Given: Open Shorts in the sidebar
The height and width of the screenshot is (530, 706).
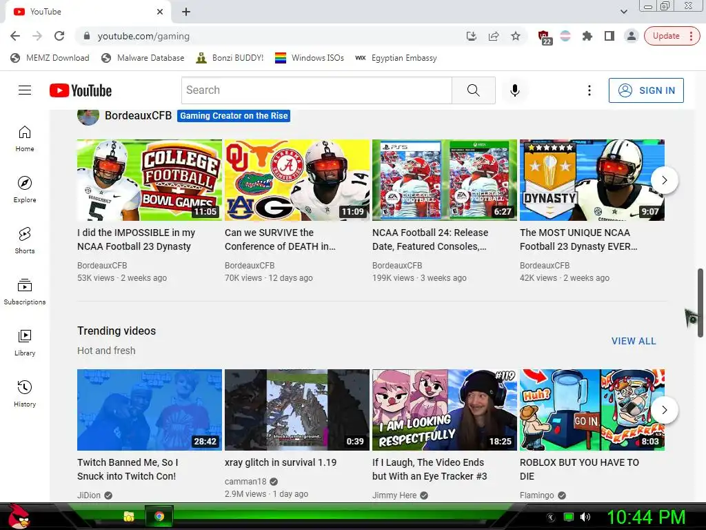Looking at the screenshot, I should [25, 241].
